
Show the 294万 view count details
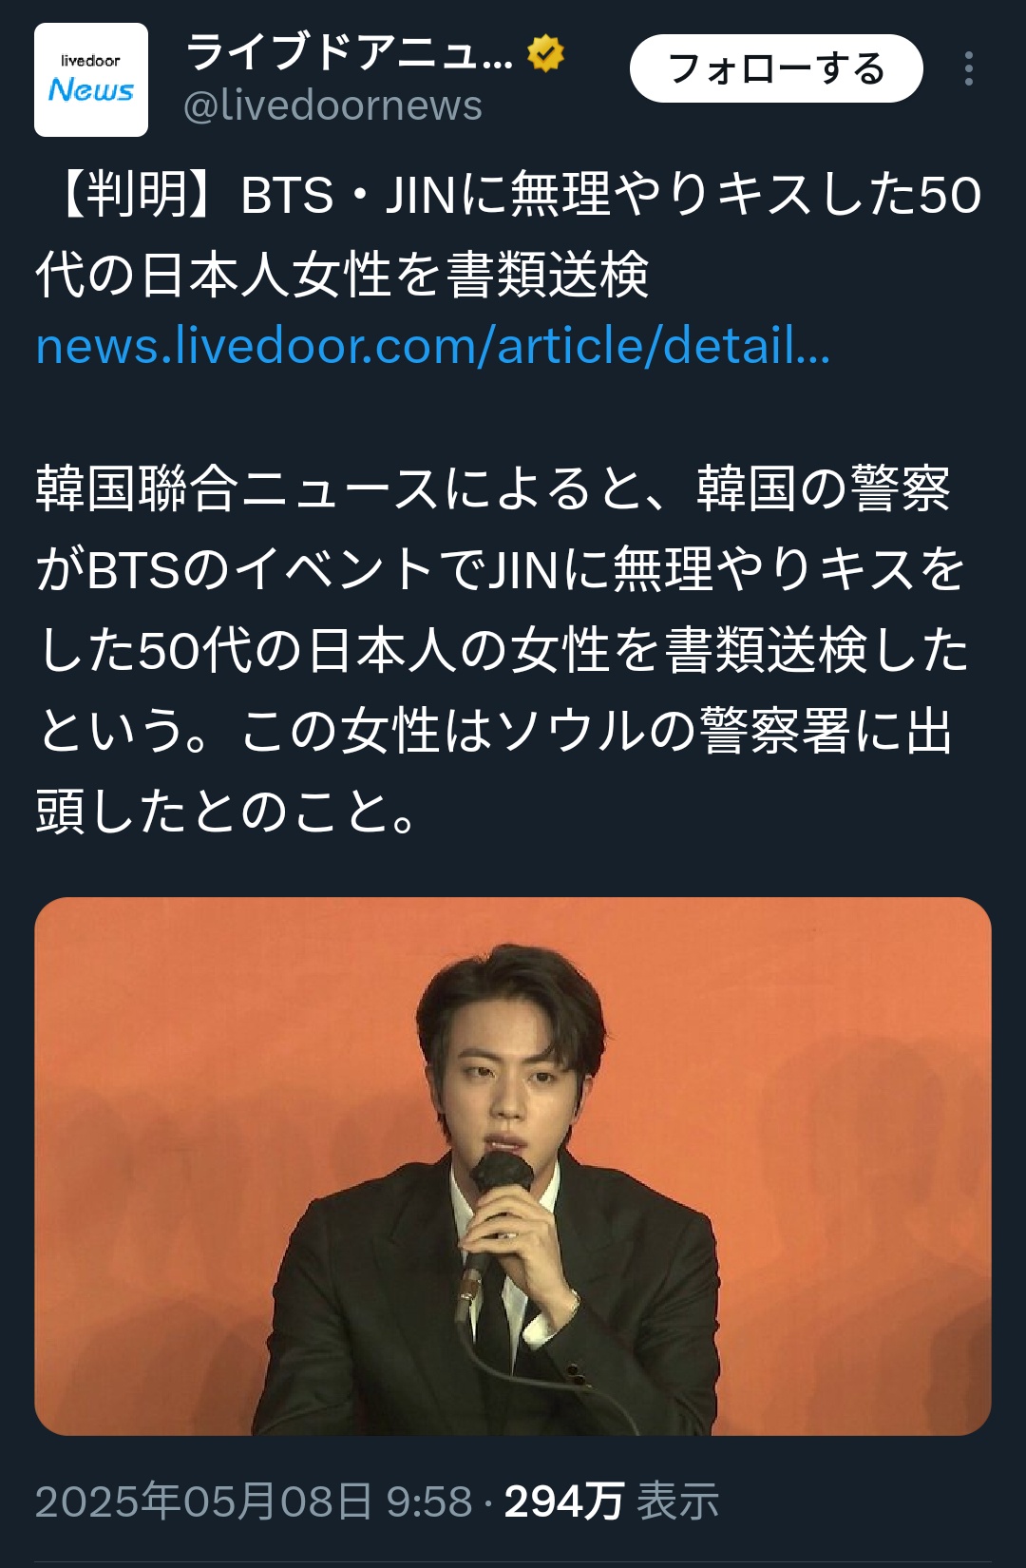click(563, 1501)
